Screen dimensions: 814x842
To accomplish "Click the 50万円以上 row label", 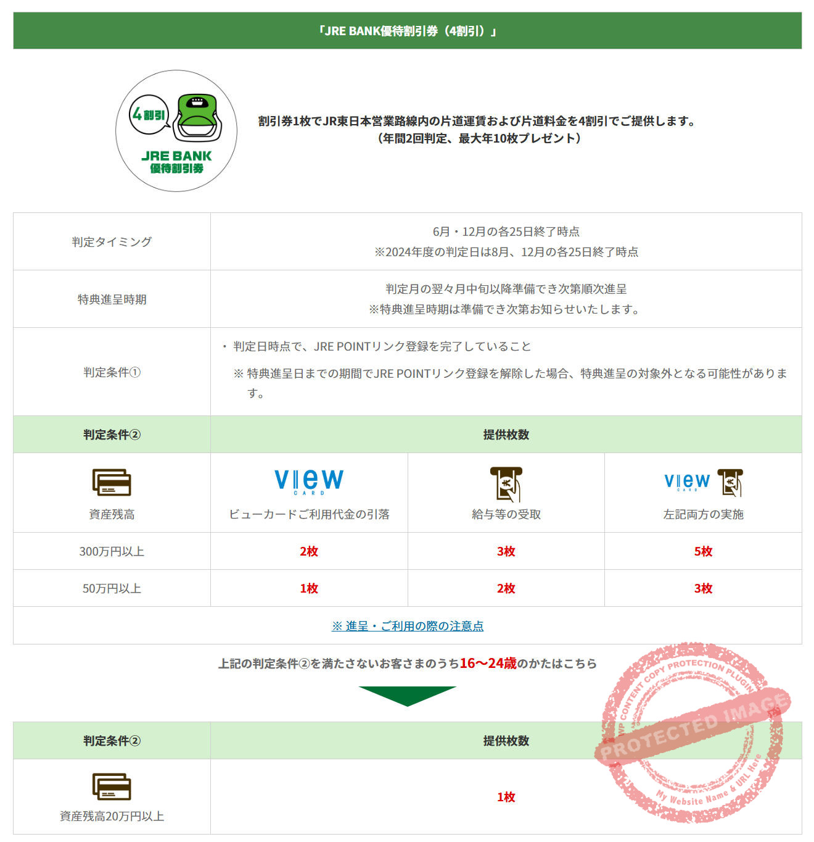I will pyautogui.click(x=112, y=588).
